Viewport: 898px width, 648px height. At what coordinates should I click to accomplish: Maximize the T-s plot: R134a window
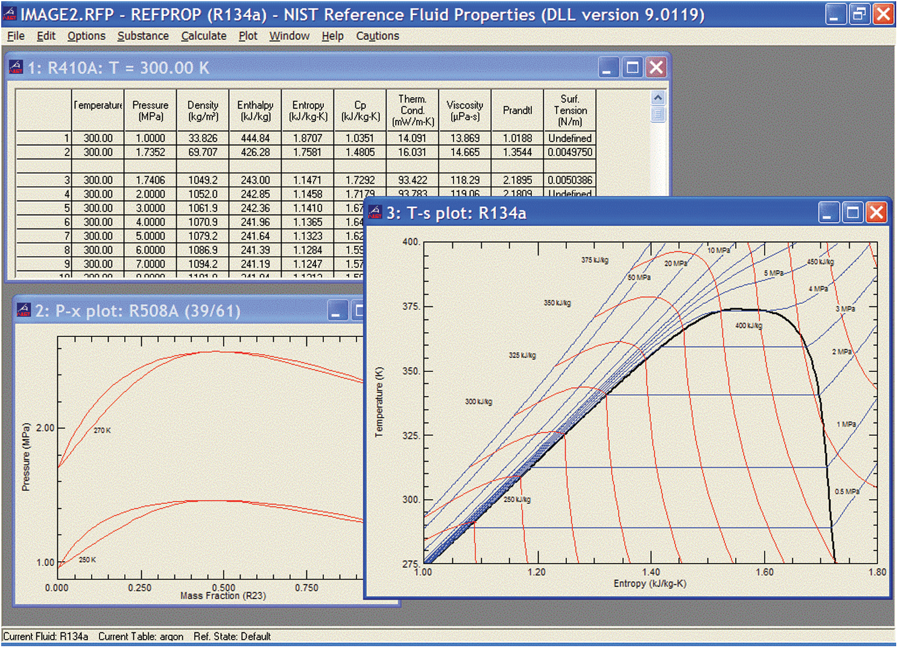[852, 213]
